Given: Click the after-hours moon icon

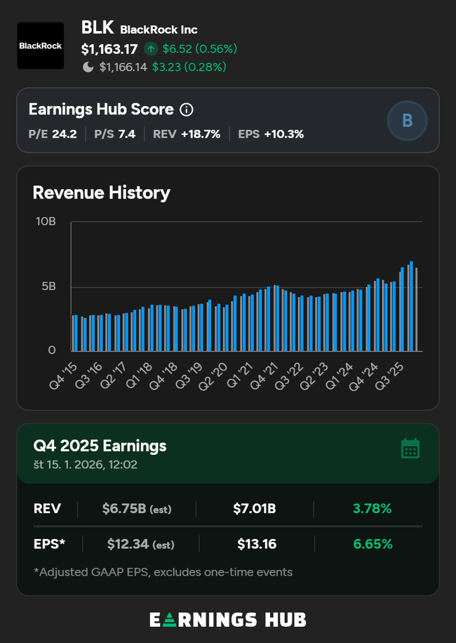Looking at the screenshot, I should (88, 67).
